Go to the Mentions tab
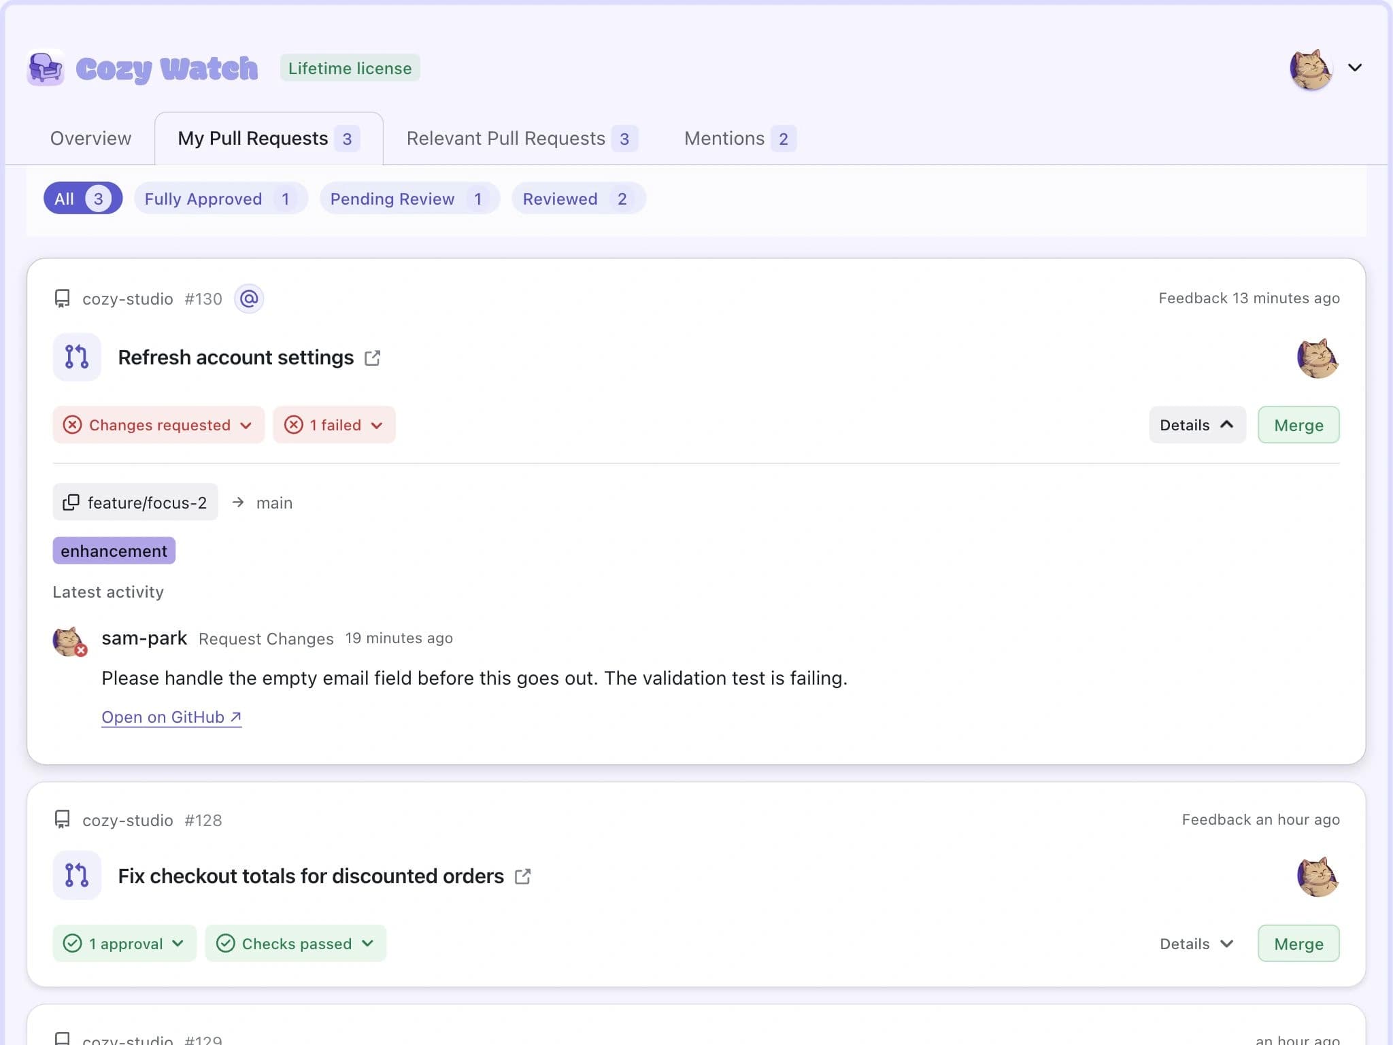 739,139
